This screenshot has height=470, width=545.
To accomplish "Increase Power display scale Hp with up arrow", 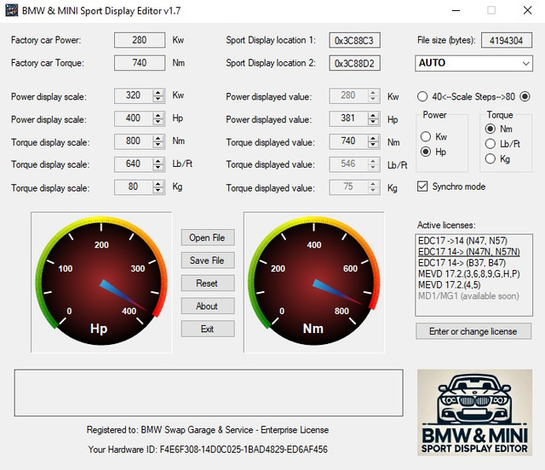I will (158, 116).
